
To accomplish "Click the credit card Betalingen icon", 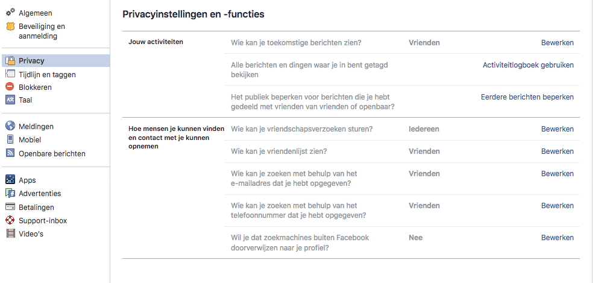I will (10, 208).
